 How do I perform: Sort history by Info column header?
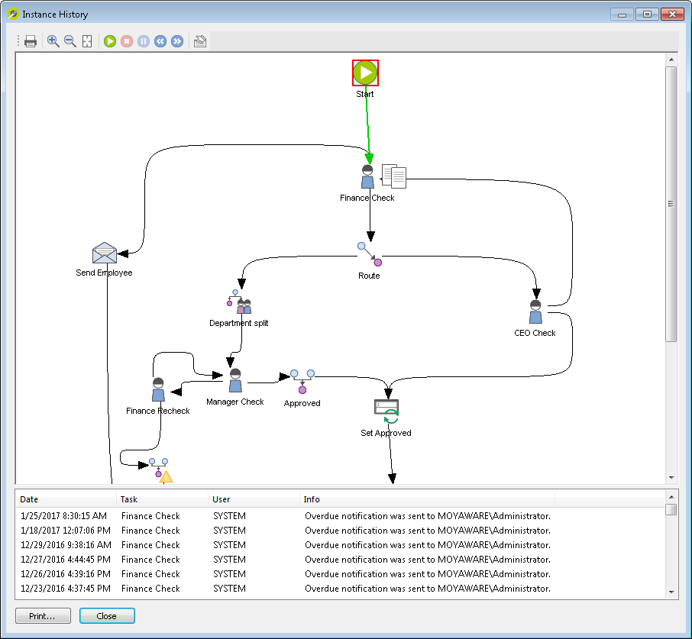(427, 499)
